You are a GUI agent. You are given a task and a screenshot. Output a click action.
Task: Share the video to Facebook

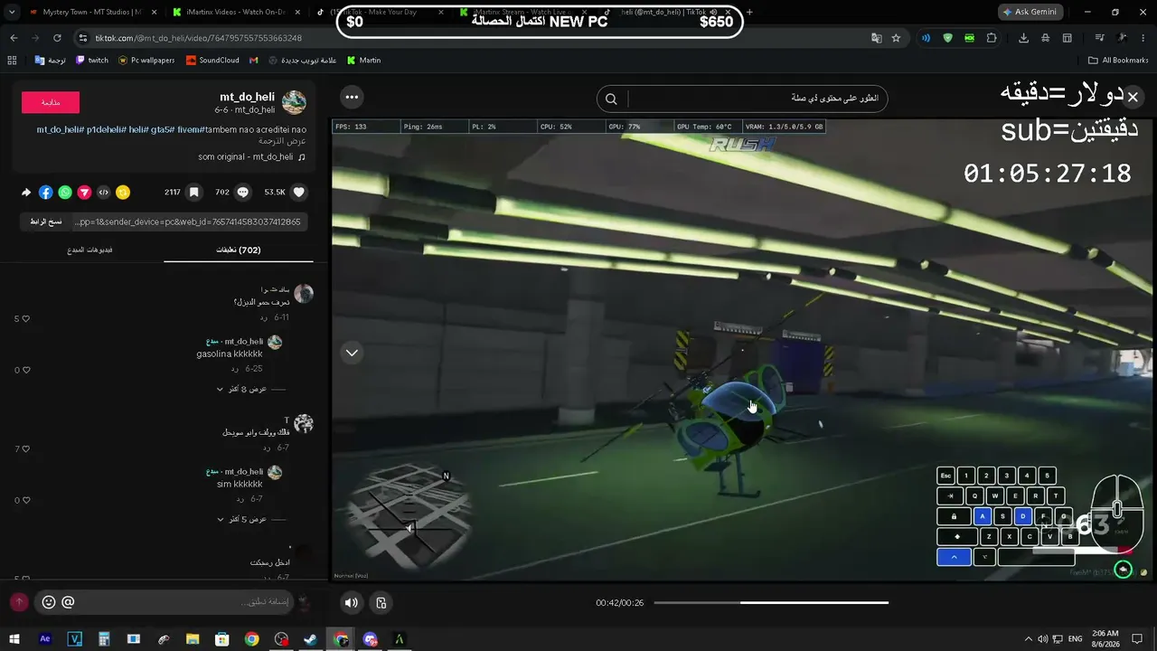(x=46, y=193)
